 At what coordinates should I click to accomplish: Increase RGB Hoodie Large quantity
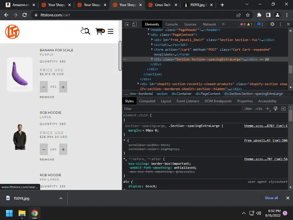[x=63, y=149]
